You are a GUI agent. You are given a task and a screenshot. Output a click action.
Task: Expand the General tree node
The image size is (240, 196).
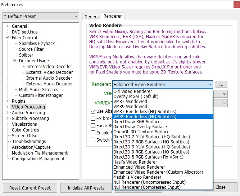tap(7, 26)
